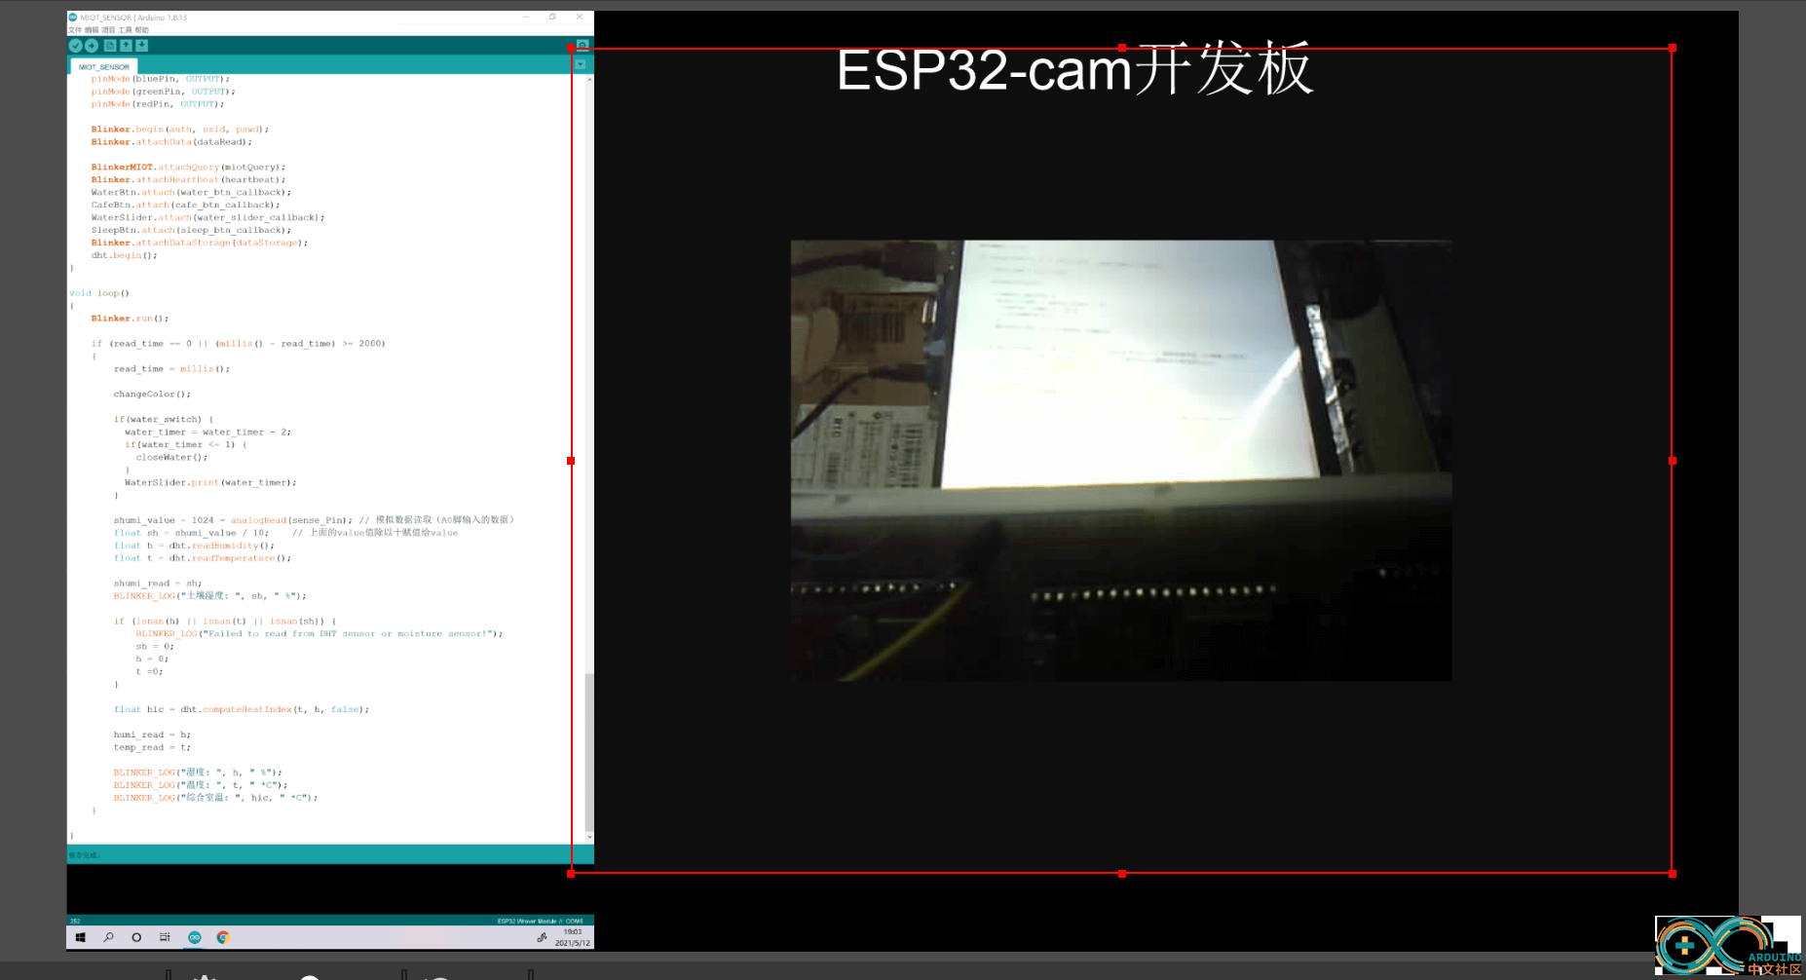The height and width of the screenshot is (980, 1806).
Task: Click the 'WaterBtn.attach(water_btn_callback);' line
Action: pos(191,193)
